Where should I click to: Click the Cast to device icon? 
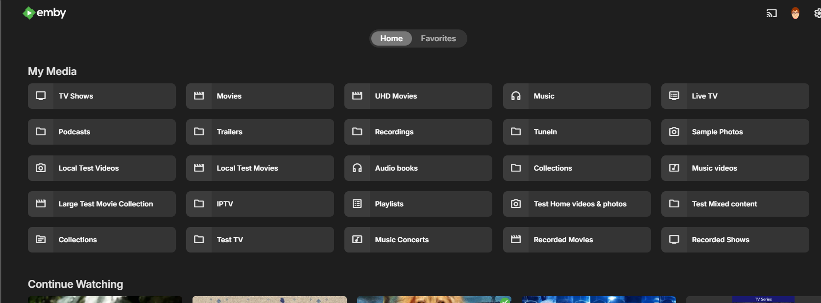point(772,14)
